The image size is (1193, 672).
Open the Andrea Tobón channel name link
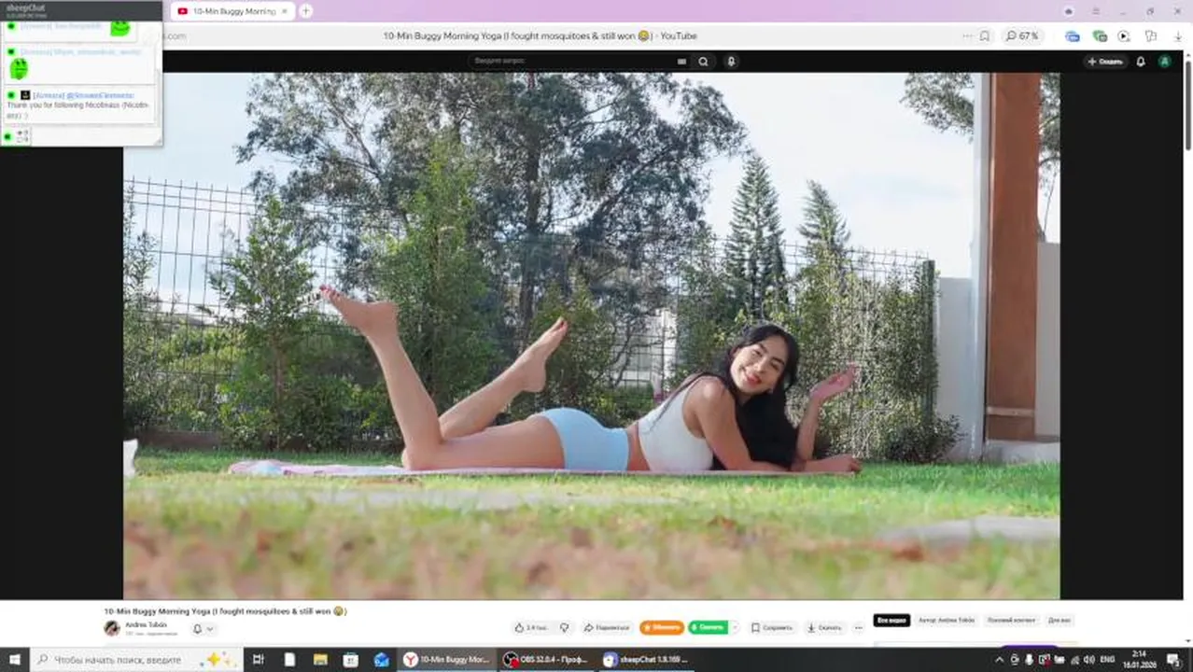[146, 624]
